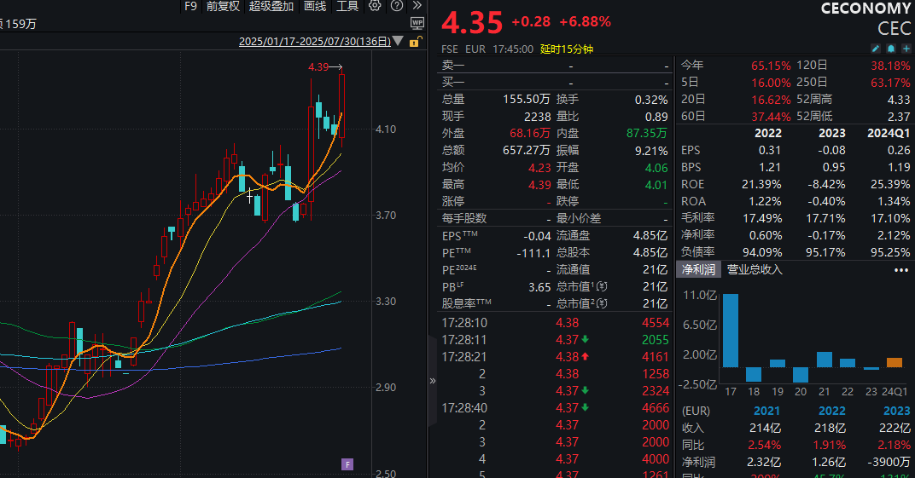This screenshot has height=478, width=915.
Task: Click the 17:28:40 trade volume 4666
Action: coord(656,407)
